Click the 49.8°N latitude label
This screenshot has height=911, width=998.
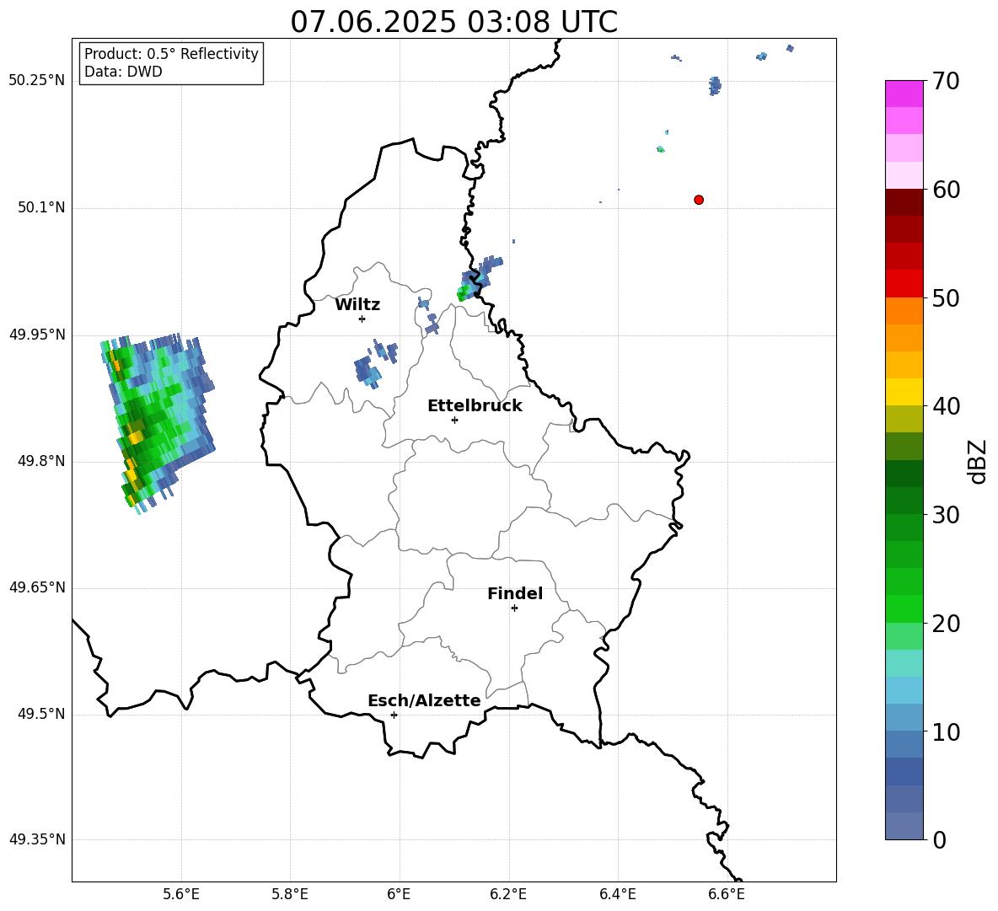[x=40, y=461]
